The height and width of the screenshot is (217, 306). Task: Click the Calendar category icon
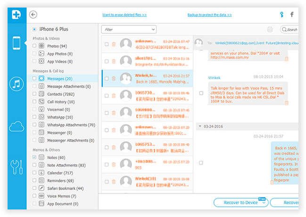pyautogui.click(x=41, y=173)
